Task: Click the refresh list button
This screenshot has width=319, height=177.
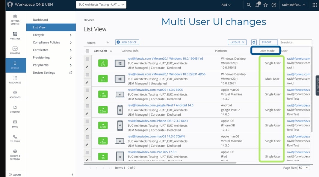Action: [x=254, y=42]
